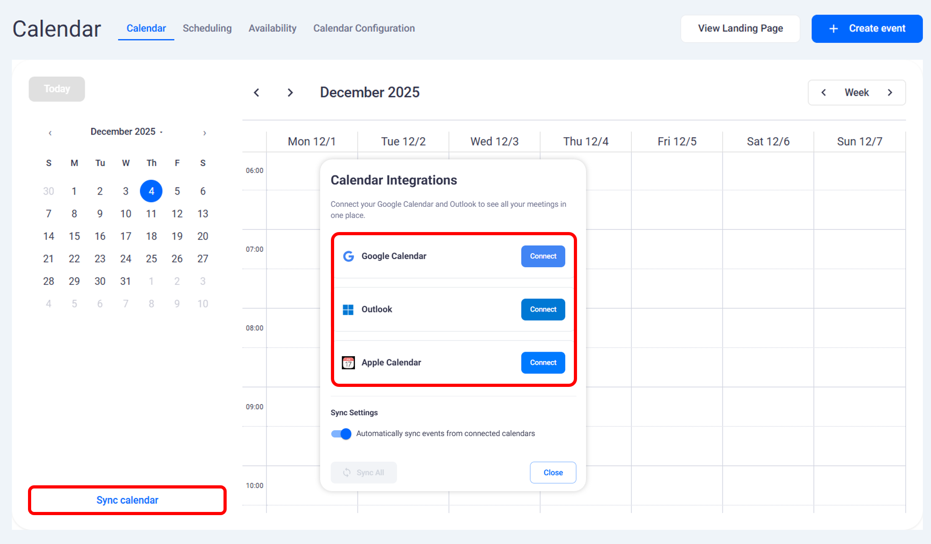Go to previous week with main left arrow
Image resolution: width=931 pixels, height=544 pixels.
pos(256,93)
